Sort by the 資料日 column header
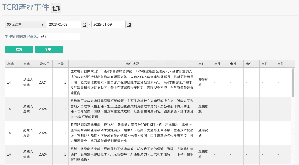299x165 pixels. pos(45,64)
